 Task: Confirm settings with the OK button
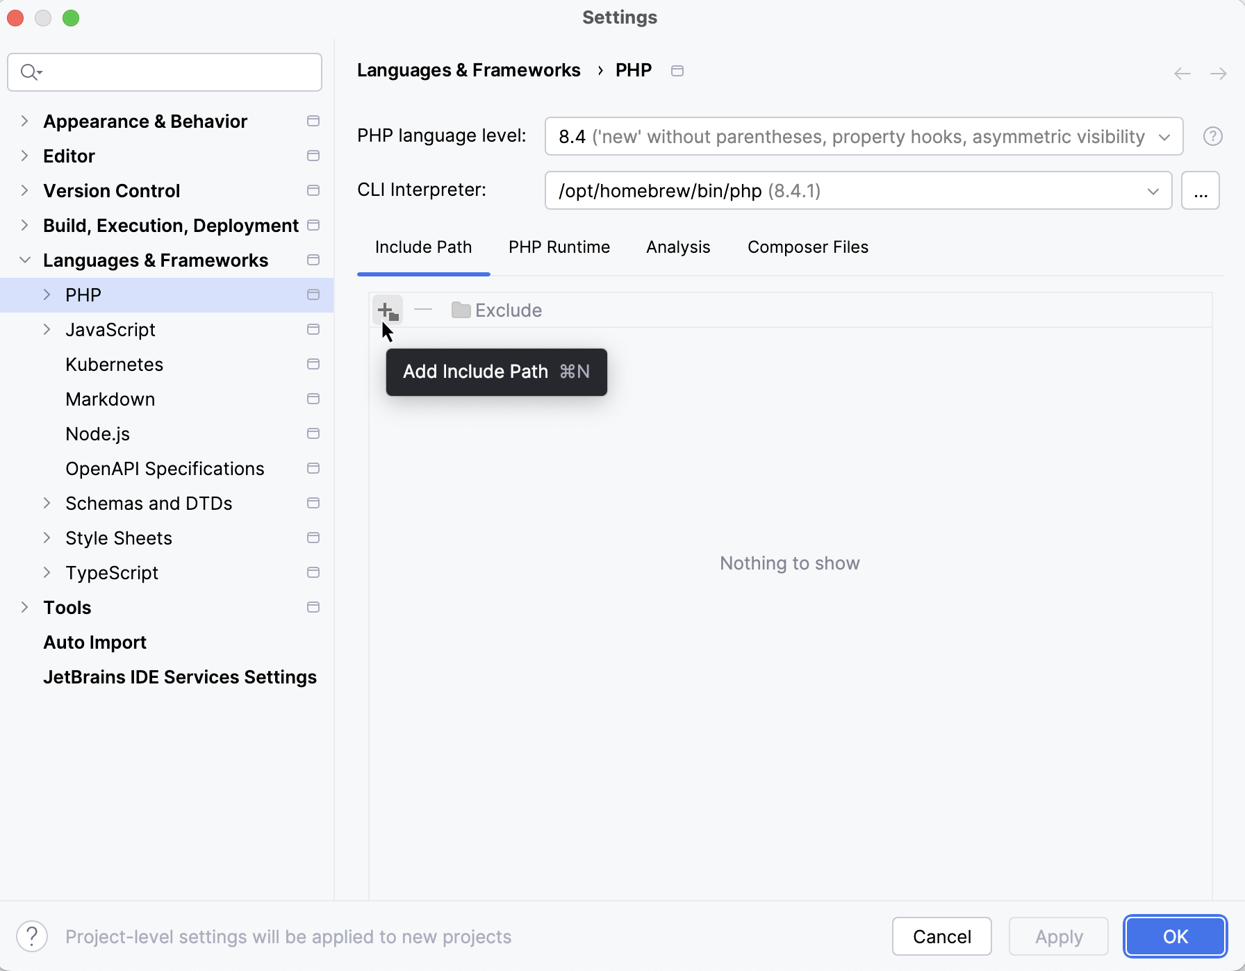pyautogui.click(x=1175, y=936)
